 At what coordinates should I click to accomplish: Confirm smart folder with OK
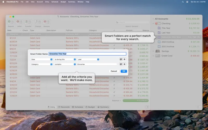coord(124,71)
